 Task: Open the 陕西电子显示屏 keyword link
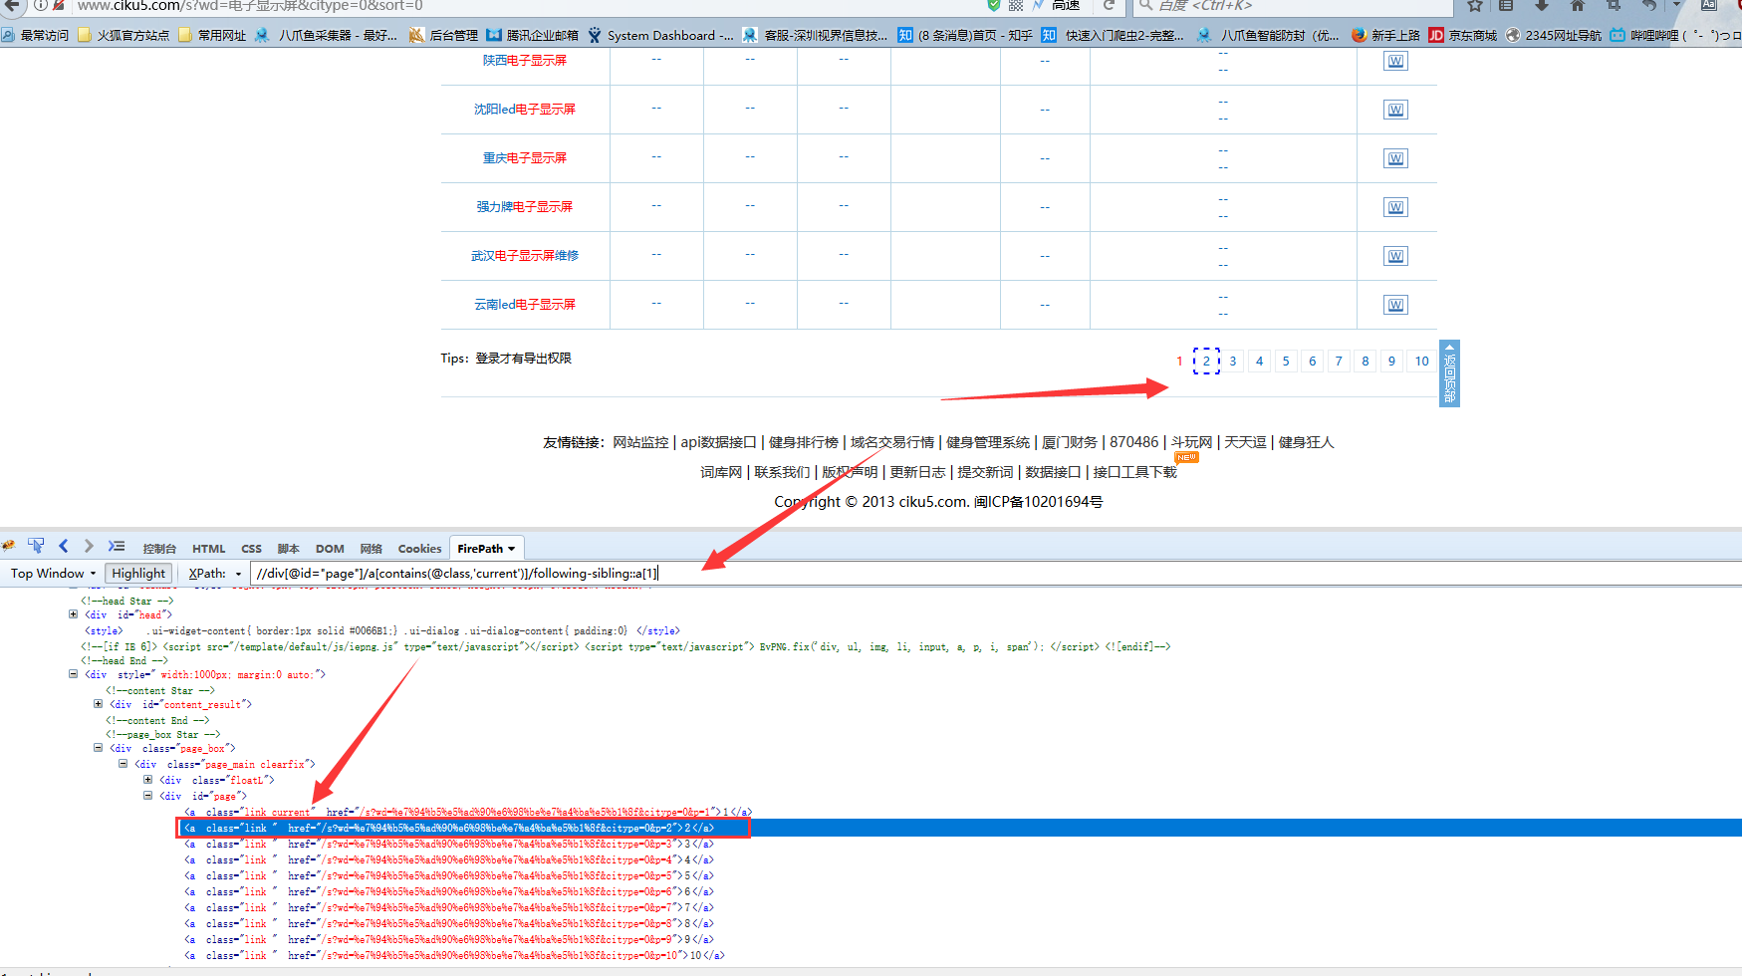(525, 61)
